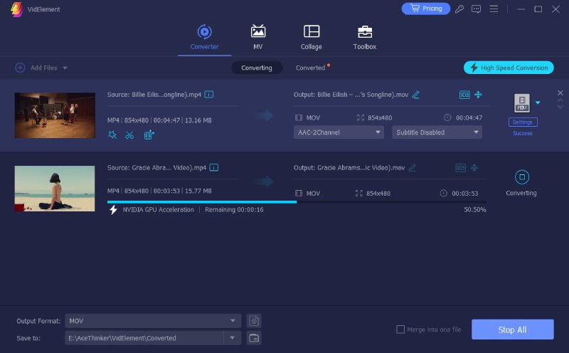
Task: Open the Subtitle Disabled dropdown
Action: click(x=437, y=132)
